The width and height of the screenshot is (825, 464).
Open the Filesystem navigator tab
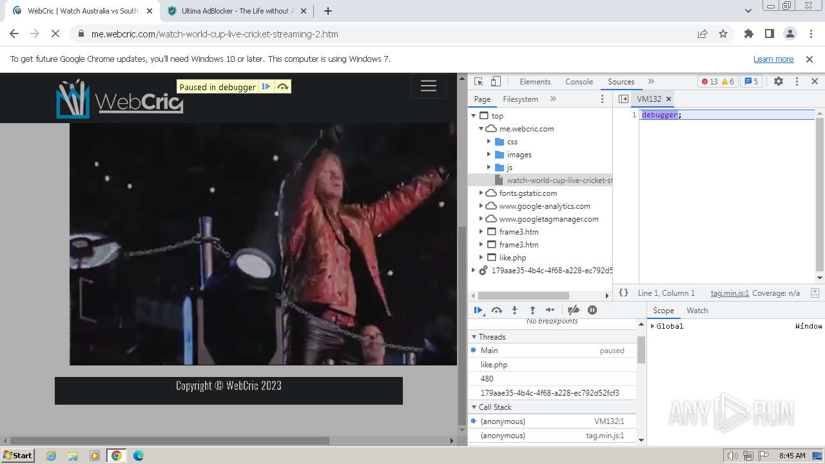520,99
